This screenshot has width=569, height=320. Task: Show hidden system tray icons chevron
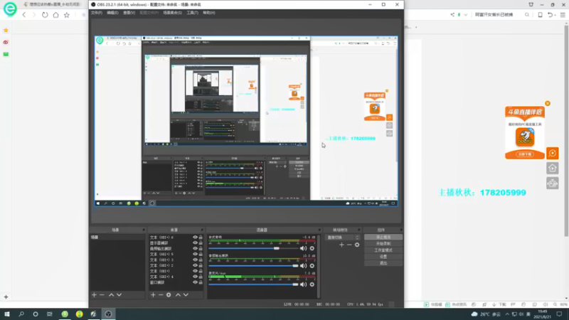507,314
